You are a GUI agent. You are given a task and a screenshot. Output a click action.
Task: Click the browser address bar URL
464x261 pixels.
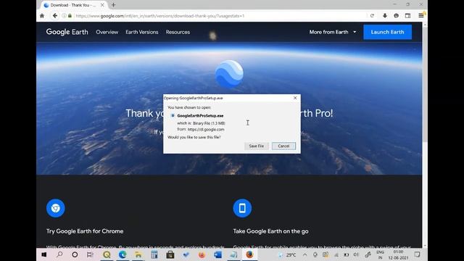pyautogui.click(x=159, y=16)
